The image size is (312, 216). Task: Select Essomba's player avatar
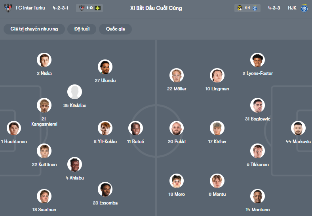point(105,189)
